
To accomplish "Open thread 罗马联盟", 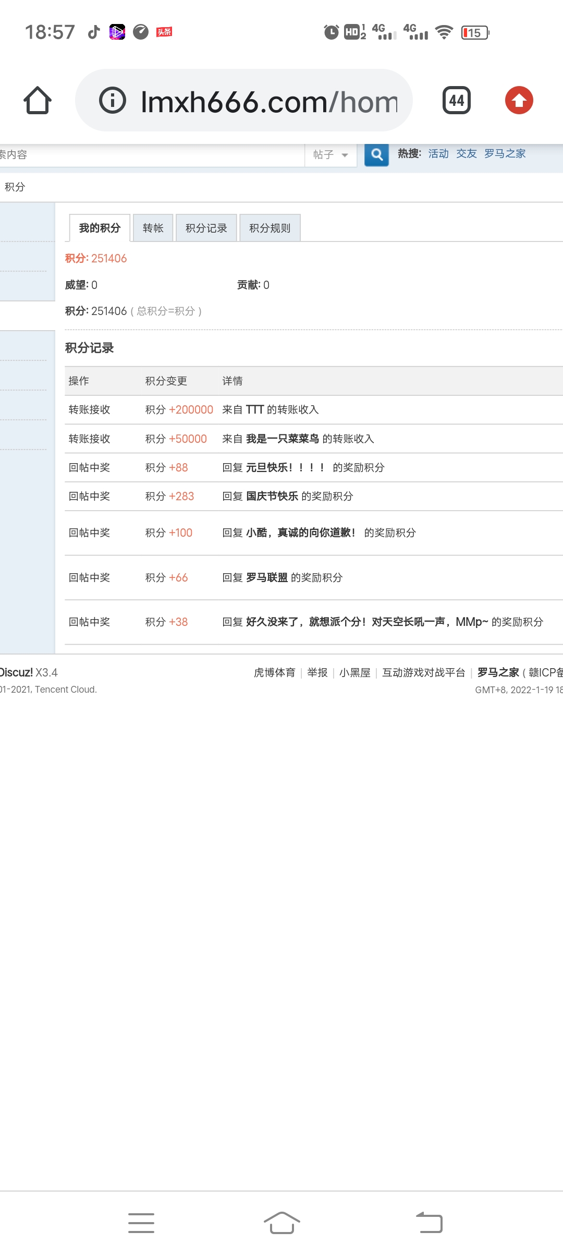I will point(267,578).
